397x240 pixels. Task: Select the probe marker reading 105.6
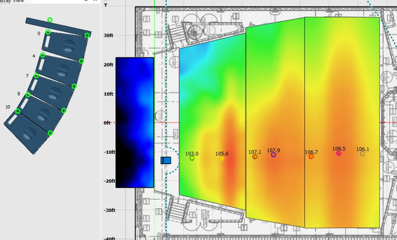tap(222, 159)
